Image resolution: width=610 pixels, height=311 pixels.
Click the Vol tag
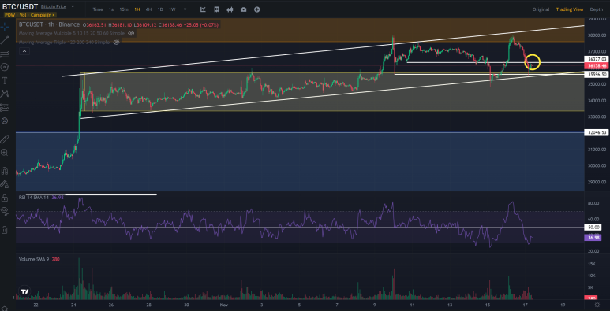pos(23,15)
